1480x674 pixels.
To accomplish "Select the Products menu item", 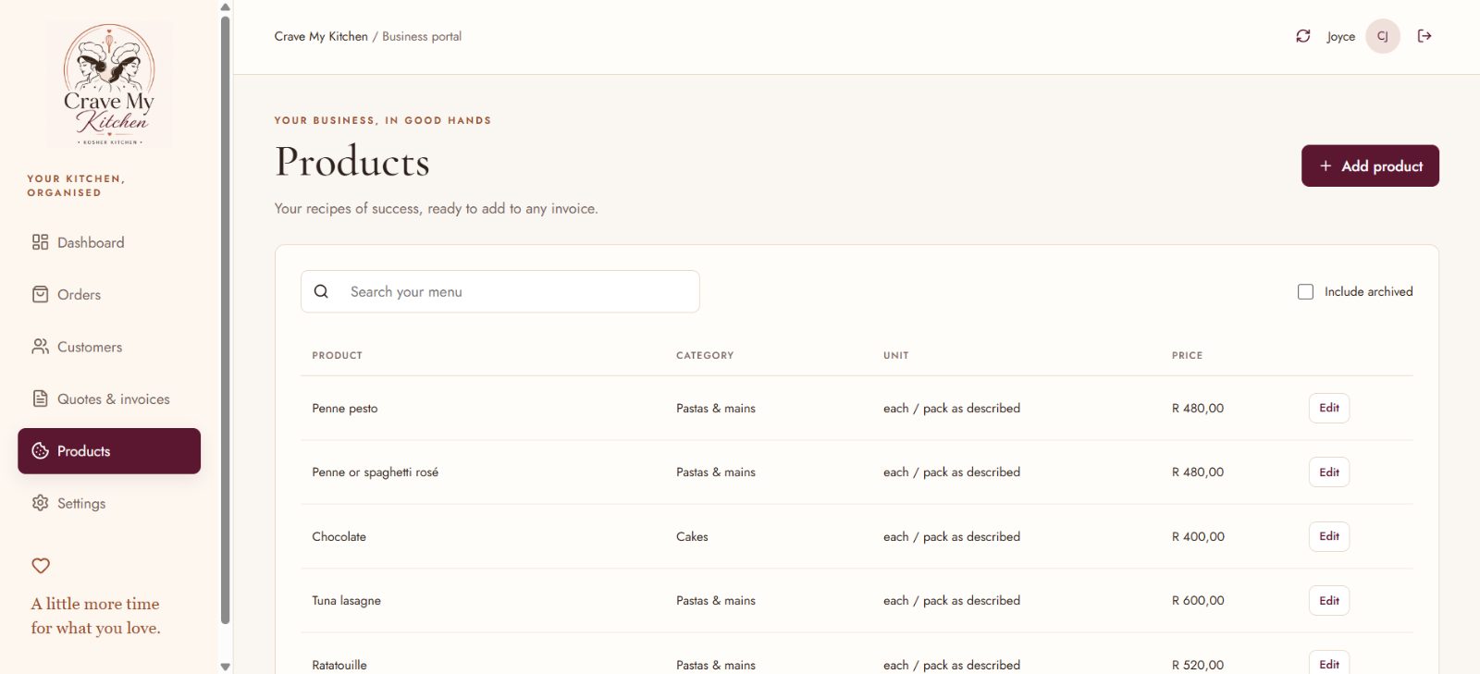I will pyautogui.click(x=109, y=451).
